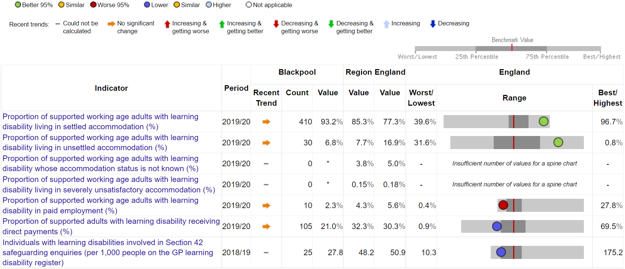625x269 pixels.
Task: Click the green Decreasing & getting better arrow
Action: 331,24
